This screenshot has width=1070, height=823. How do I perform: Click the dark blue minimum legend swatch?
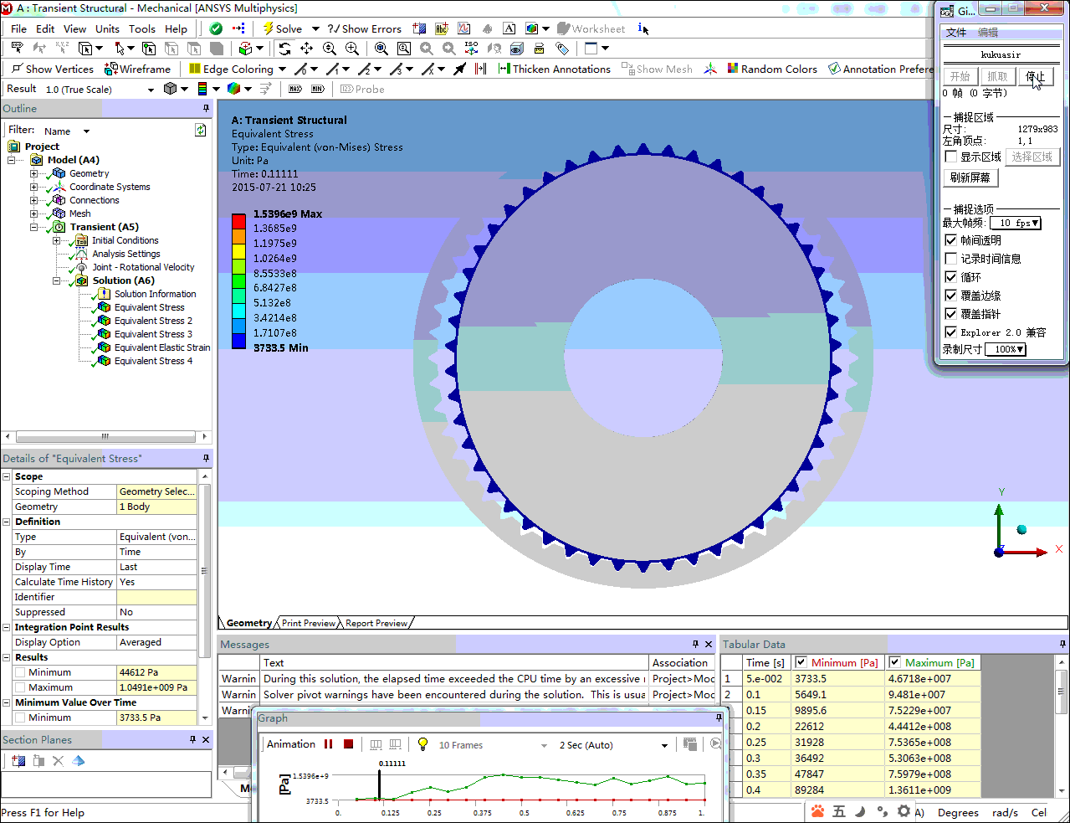238,341
